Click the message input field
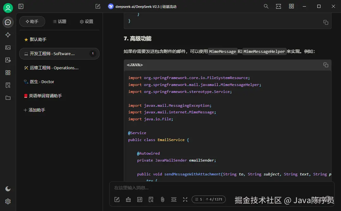 (222, 188)
